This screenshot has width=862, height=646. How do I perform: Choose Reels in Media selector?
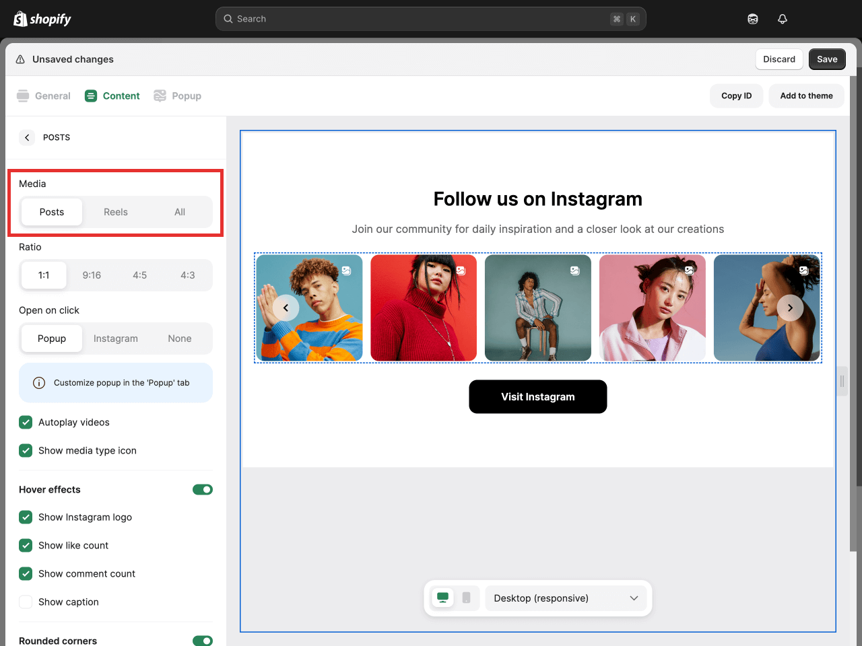pos(116,212)
